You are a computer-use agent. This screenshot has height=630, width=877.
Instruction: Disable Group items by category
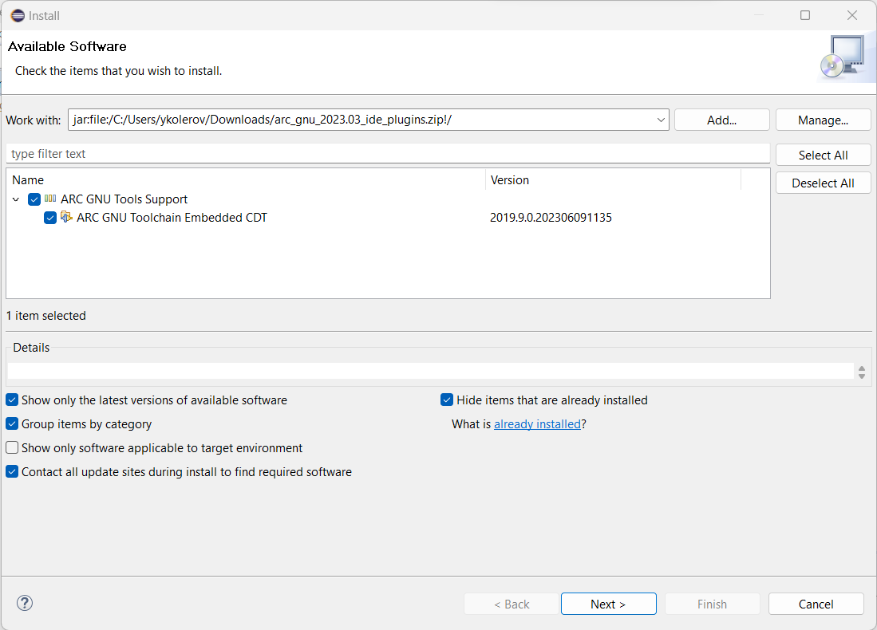[x=12, y=423]
